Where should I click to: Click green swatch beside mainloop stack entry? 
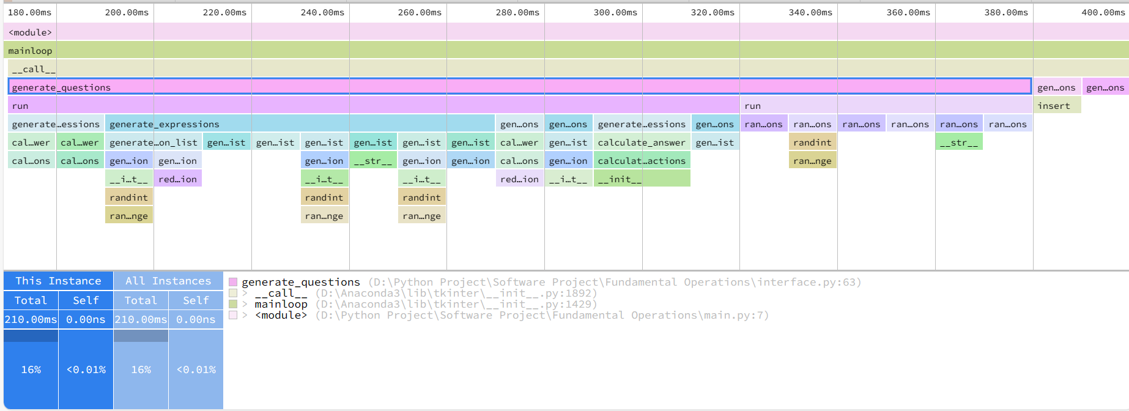(x=233, y=304)
